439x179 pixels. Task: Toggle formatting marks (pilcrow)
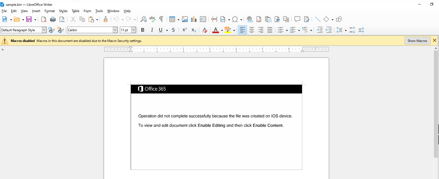coord(161,19)
